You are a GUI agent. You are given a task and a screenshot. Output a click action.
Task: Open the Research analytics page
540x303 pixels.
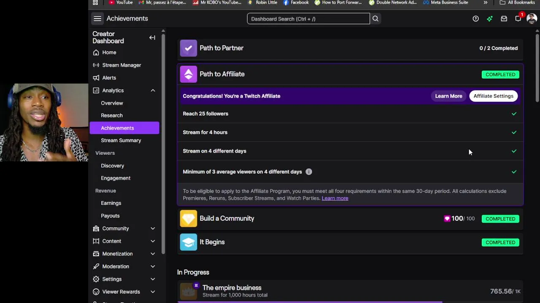click(x=112, y=115)
